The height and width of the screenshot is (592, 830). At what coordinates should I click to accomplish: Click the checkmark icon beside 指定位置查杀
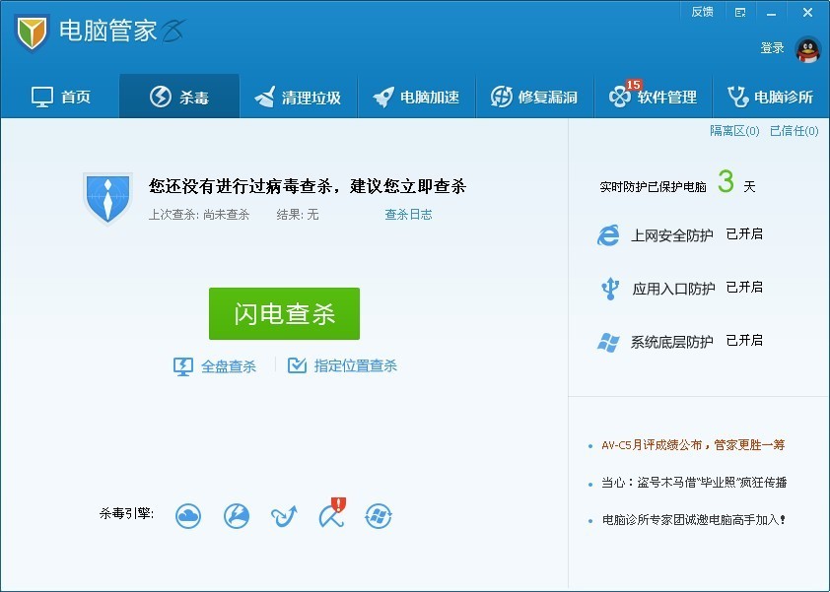click(297, 365)
